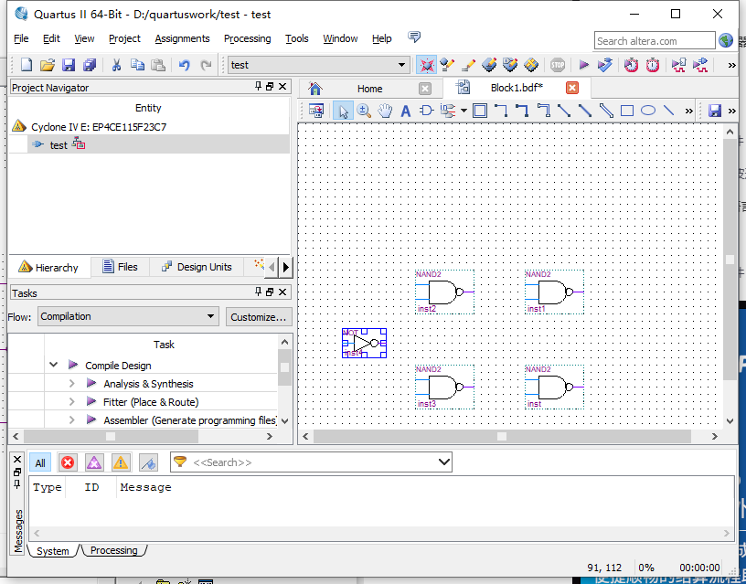
Task: Select the NAND2 gate labeled inst2
Action: 444,292
